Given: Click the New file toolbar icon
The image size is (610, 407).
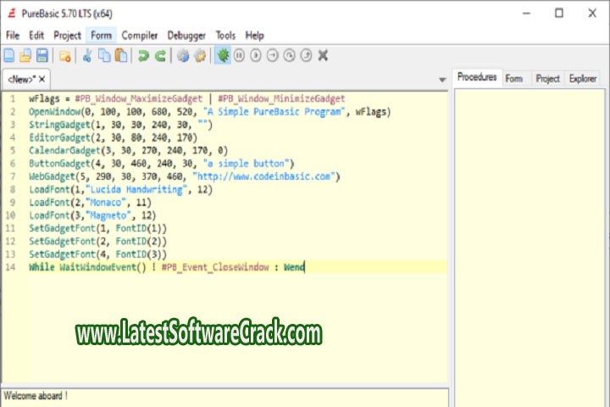Looking at the screenshot, I should (9, 56).
